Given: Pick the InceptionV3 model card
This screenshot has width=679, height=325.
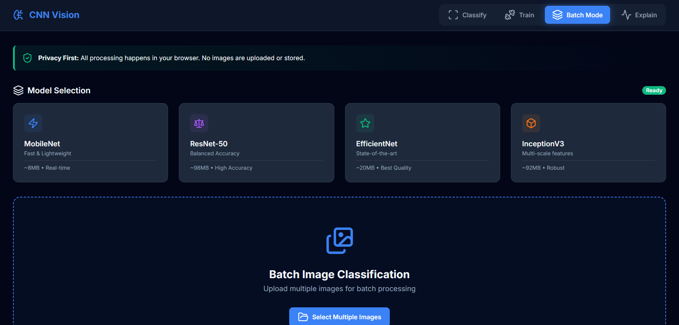Looking at the screenshot, I should (588, 143).
